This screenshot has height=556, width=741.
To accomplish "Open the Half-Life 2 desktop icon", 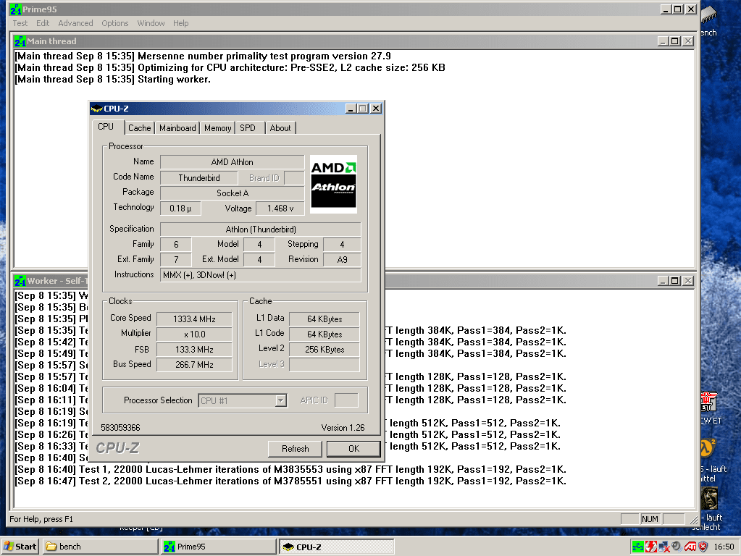I will 708,448.
